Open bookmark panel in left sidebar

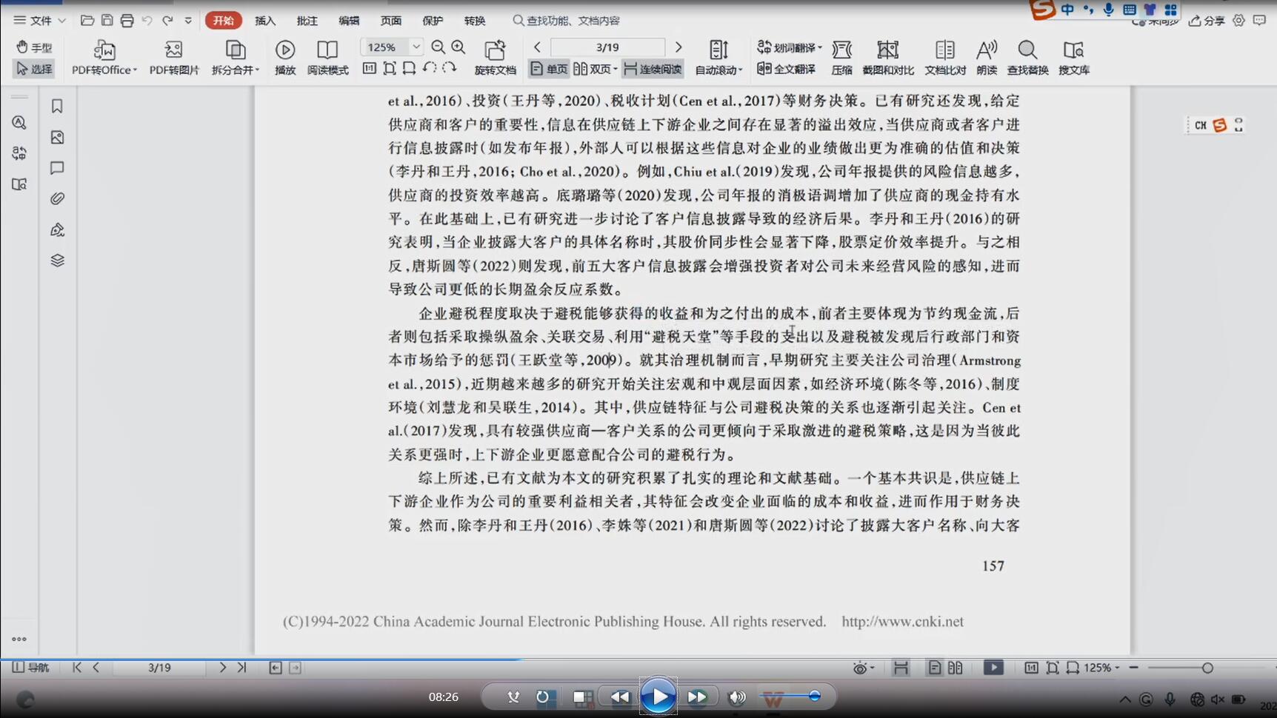pyautogui.click(x=57, y=107)
